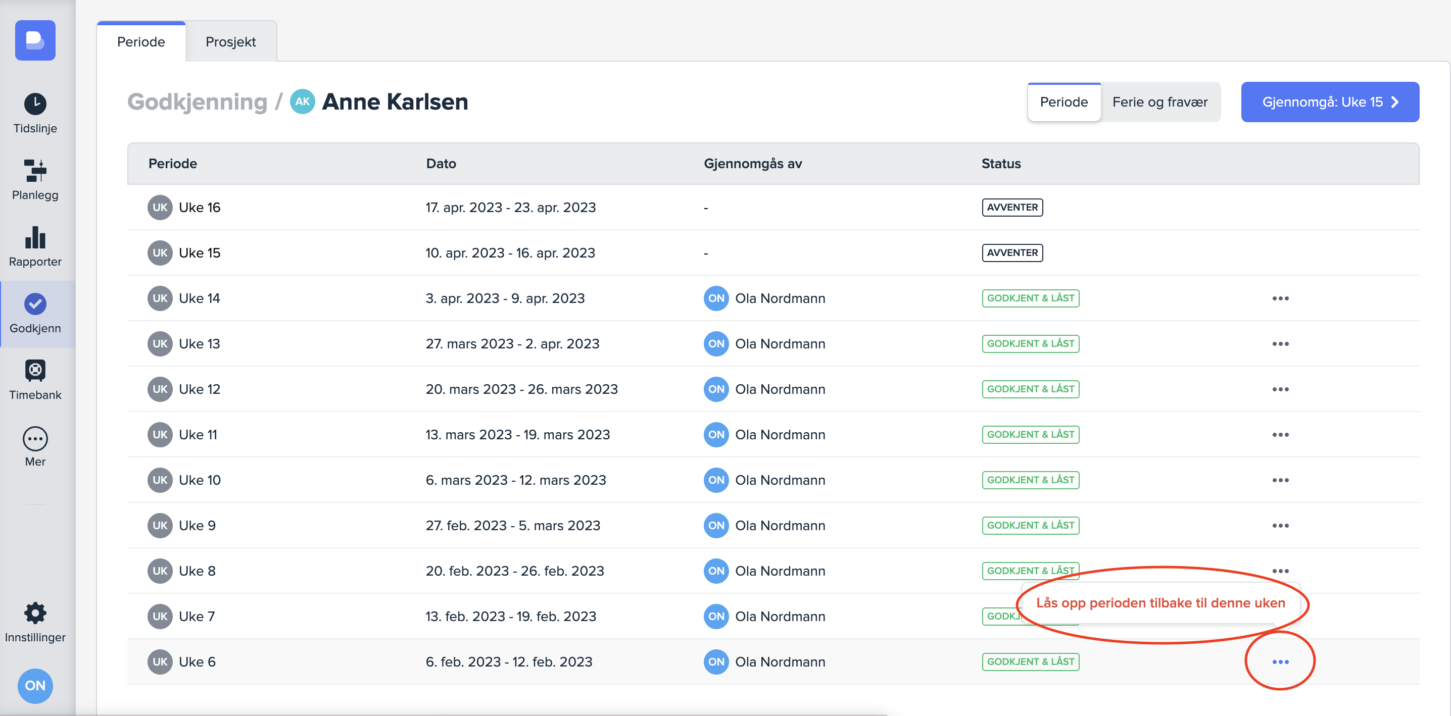
Task: Open the Mer ellipsis icon
Action: pos(35,438)
